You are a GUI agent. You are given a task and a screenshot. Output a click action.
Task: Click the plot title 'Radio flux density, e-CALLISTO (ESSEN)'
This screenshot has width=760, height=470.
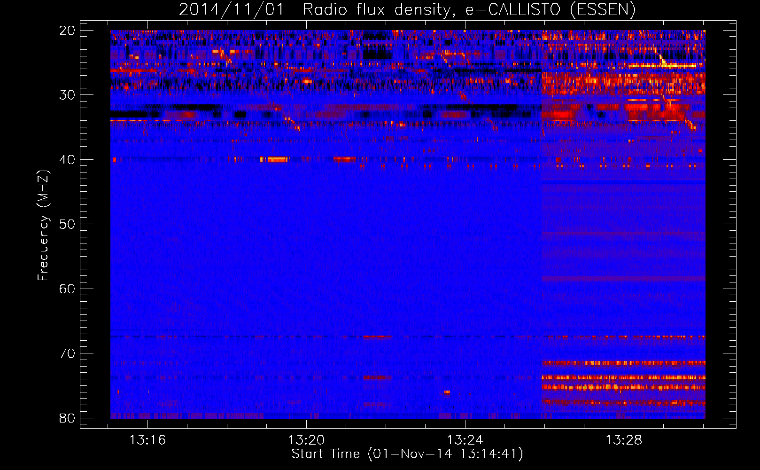coord(469,10)
